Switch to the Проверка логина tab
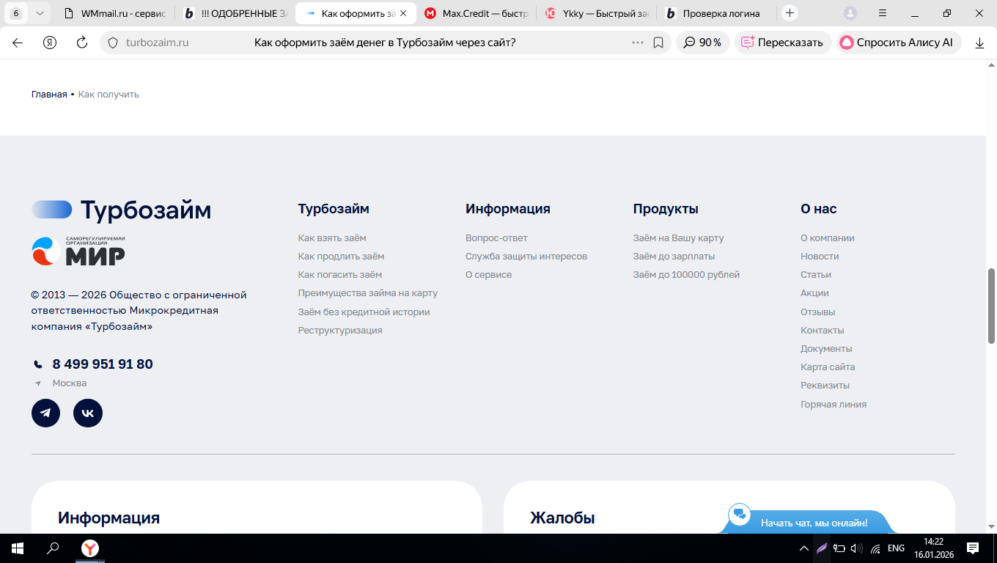 click(x=715, y=13)
